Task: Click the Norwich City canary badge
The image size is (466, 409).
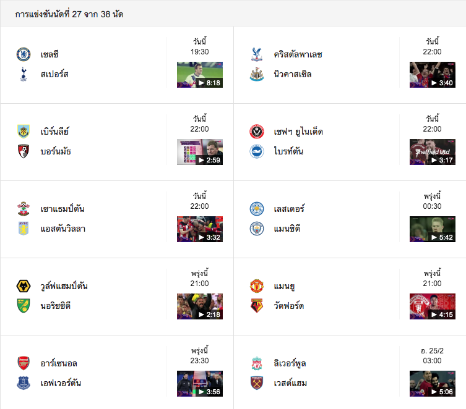Action: 24,306
